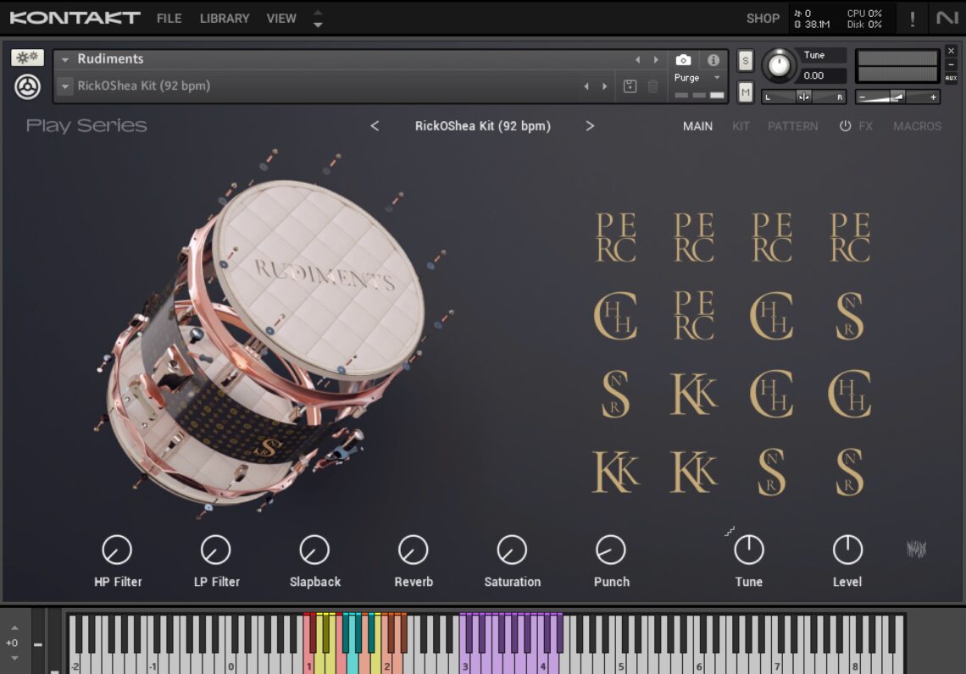
Task: Click the up arrow next to VIEW
Action: [318, 13]
